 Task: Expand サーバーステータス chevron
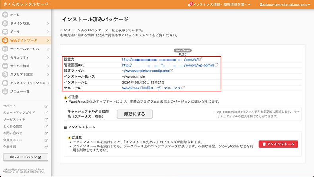48,49
